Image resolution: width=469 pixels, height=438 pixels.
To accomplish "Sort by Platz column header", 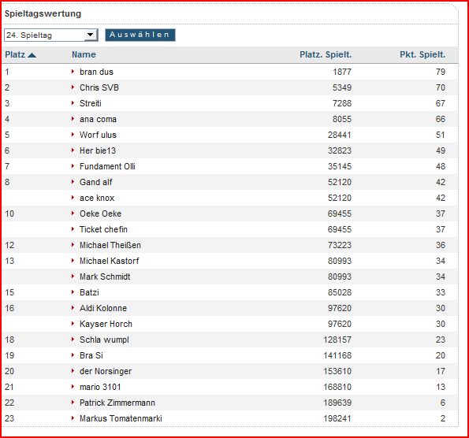I will (15, 54).
